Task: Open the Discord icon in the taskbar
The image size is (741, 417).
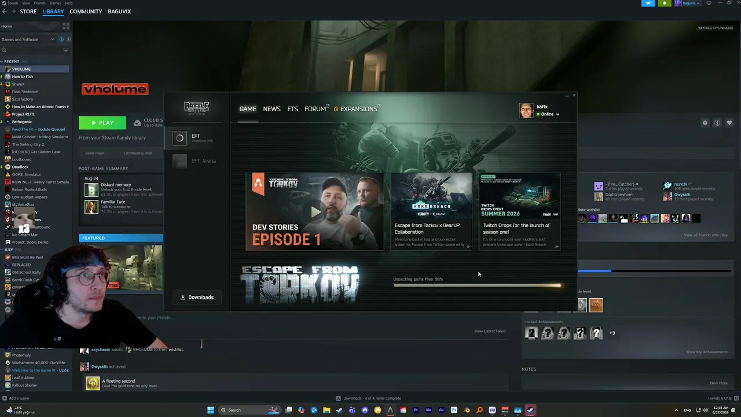Action: 365,410
